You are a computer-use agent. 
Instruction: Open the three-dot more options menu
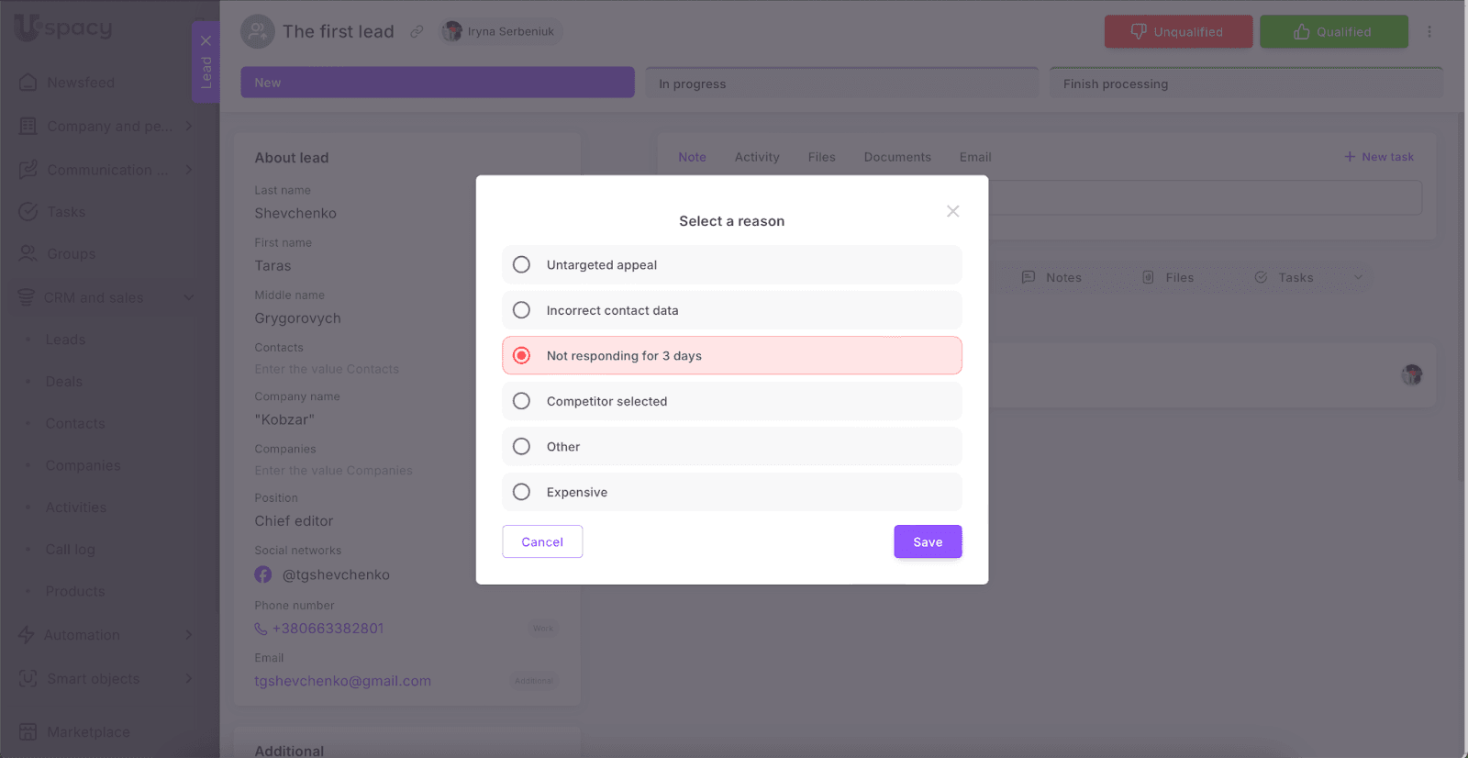(x=1429, y=32)
